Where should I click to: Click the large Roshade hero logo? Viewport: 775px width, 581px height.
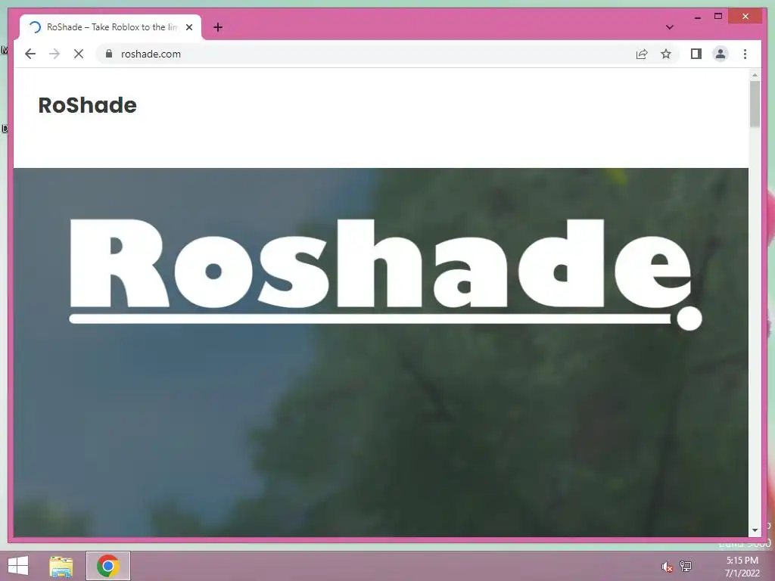385,274
